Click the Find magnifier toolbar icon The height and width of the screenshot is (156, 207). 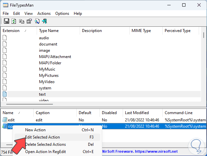pos(37,21)
